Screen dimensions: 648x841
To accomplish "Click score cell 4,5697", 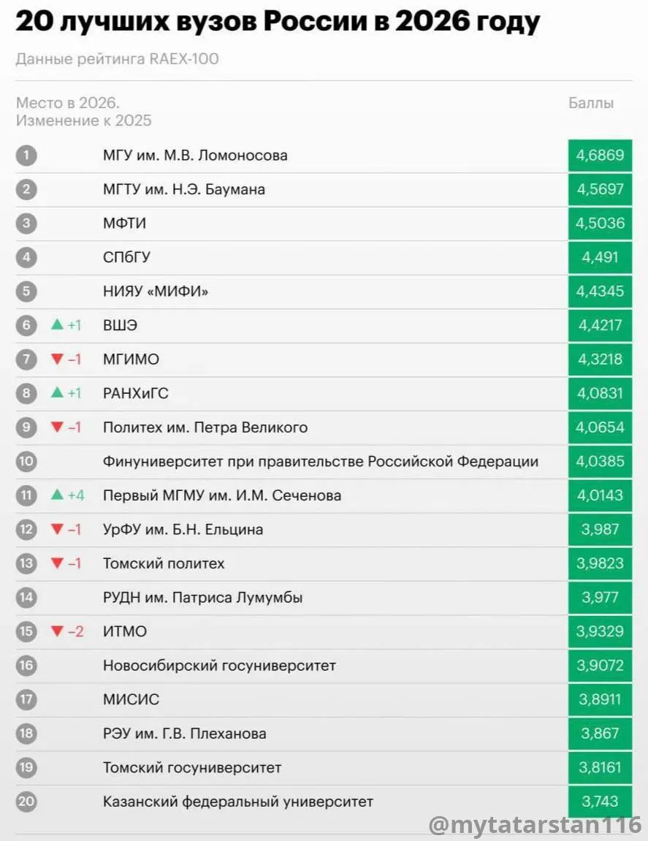I will 601,189.
